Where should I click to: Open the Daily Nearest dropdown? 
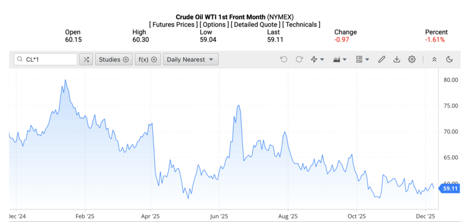[191, 59]
